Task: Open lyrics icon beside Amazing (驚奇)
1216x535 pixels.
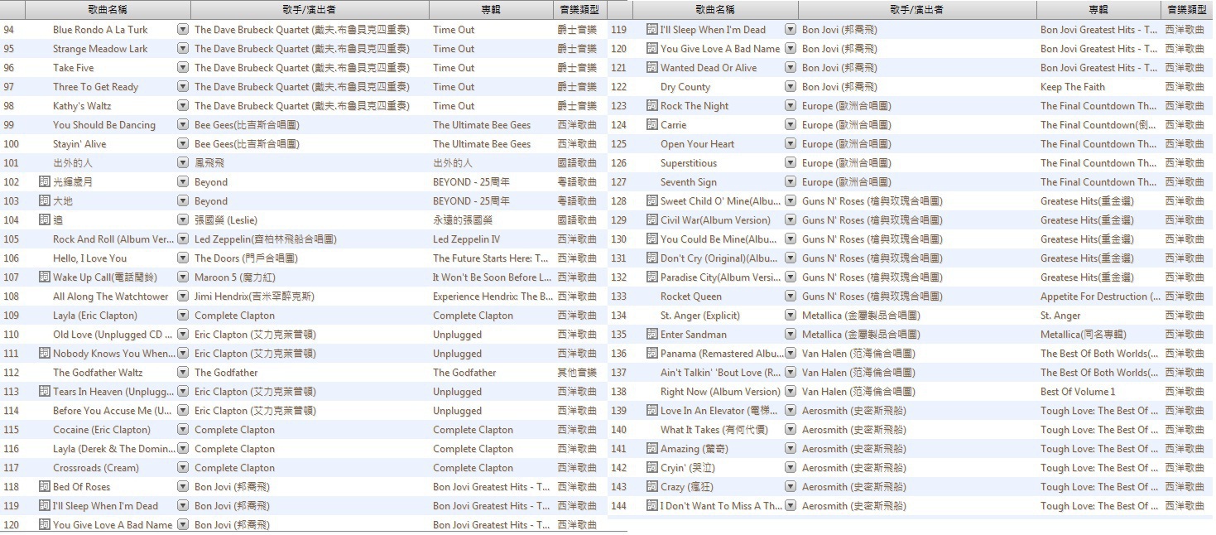Action: click(x=652, y=448)
